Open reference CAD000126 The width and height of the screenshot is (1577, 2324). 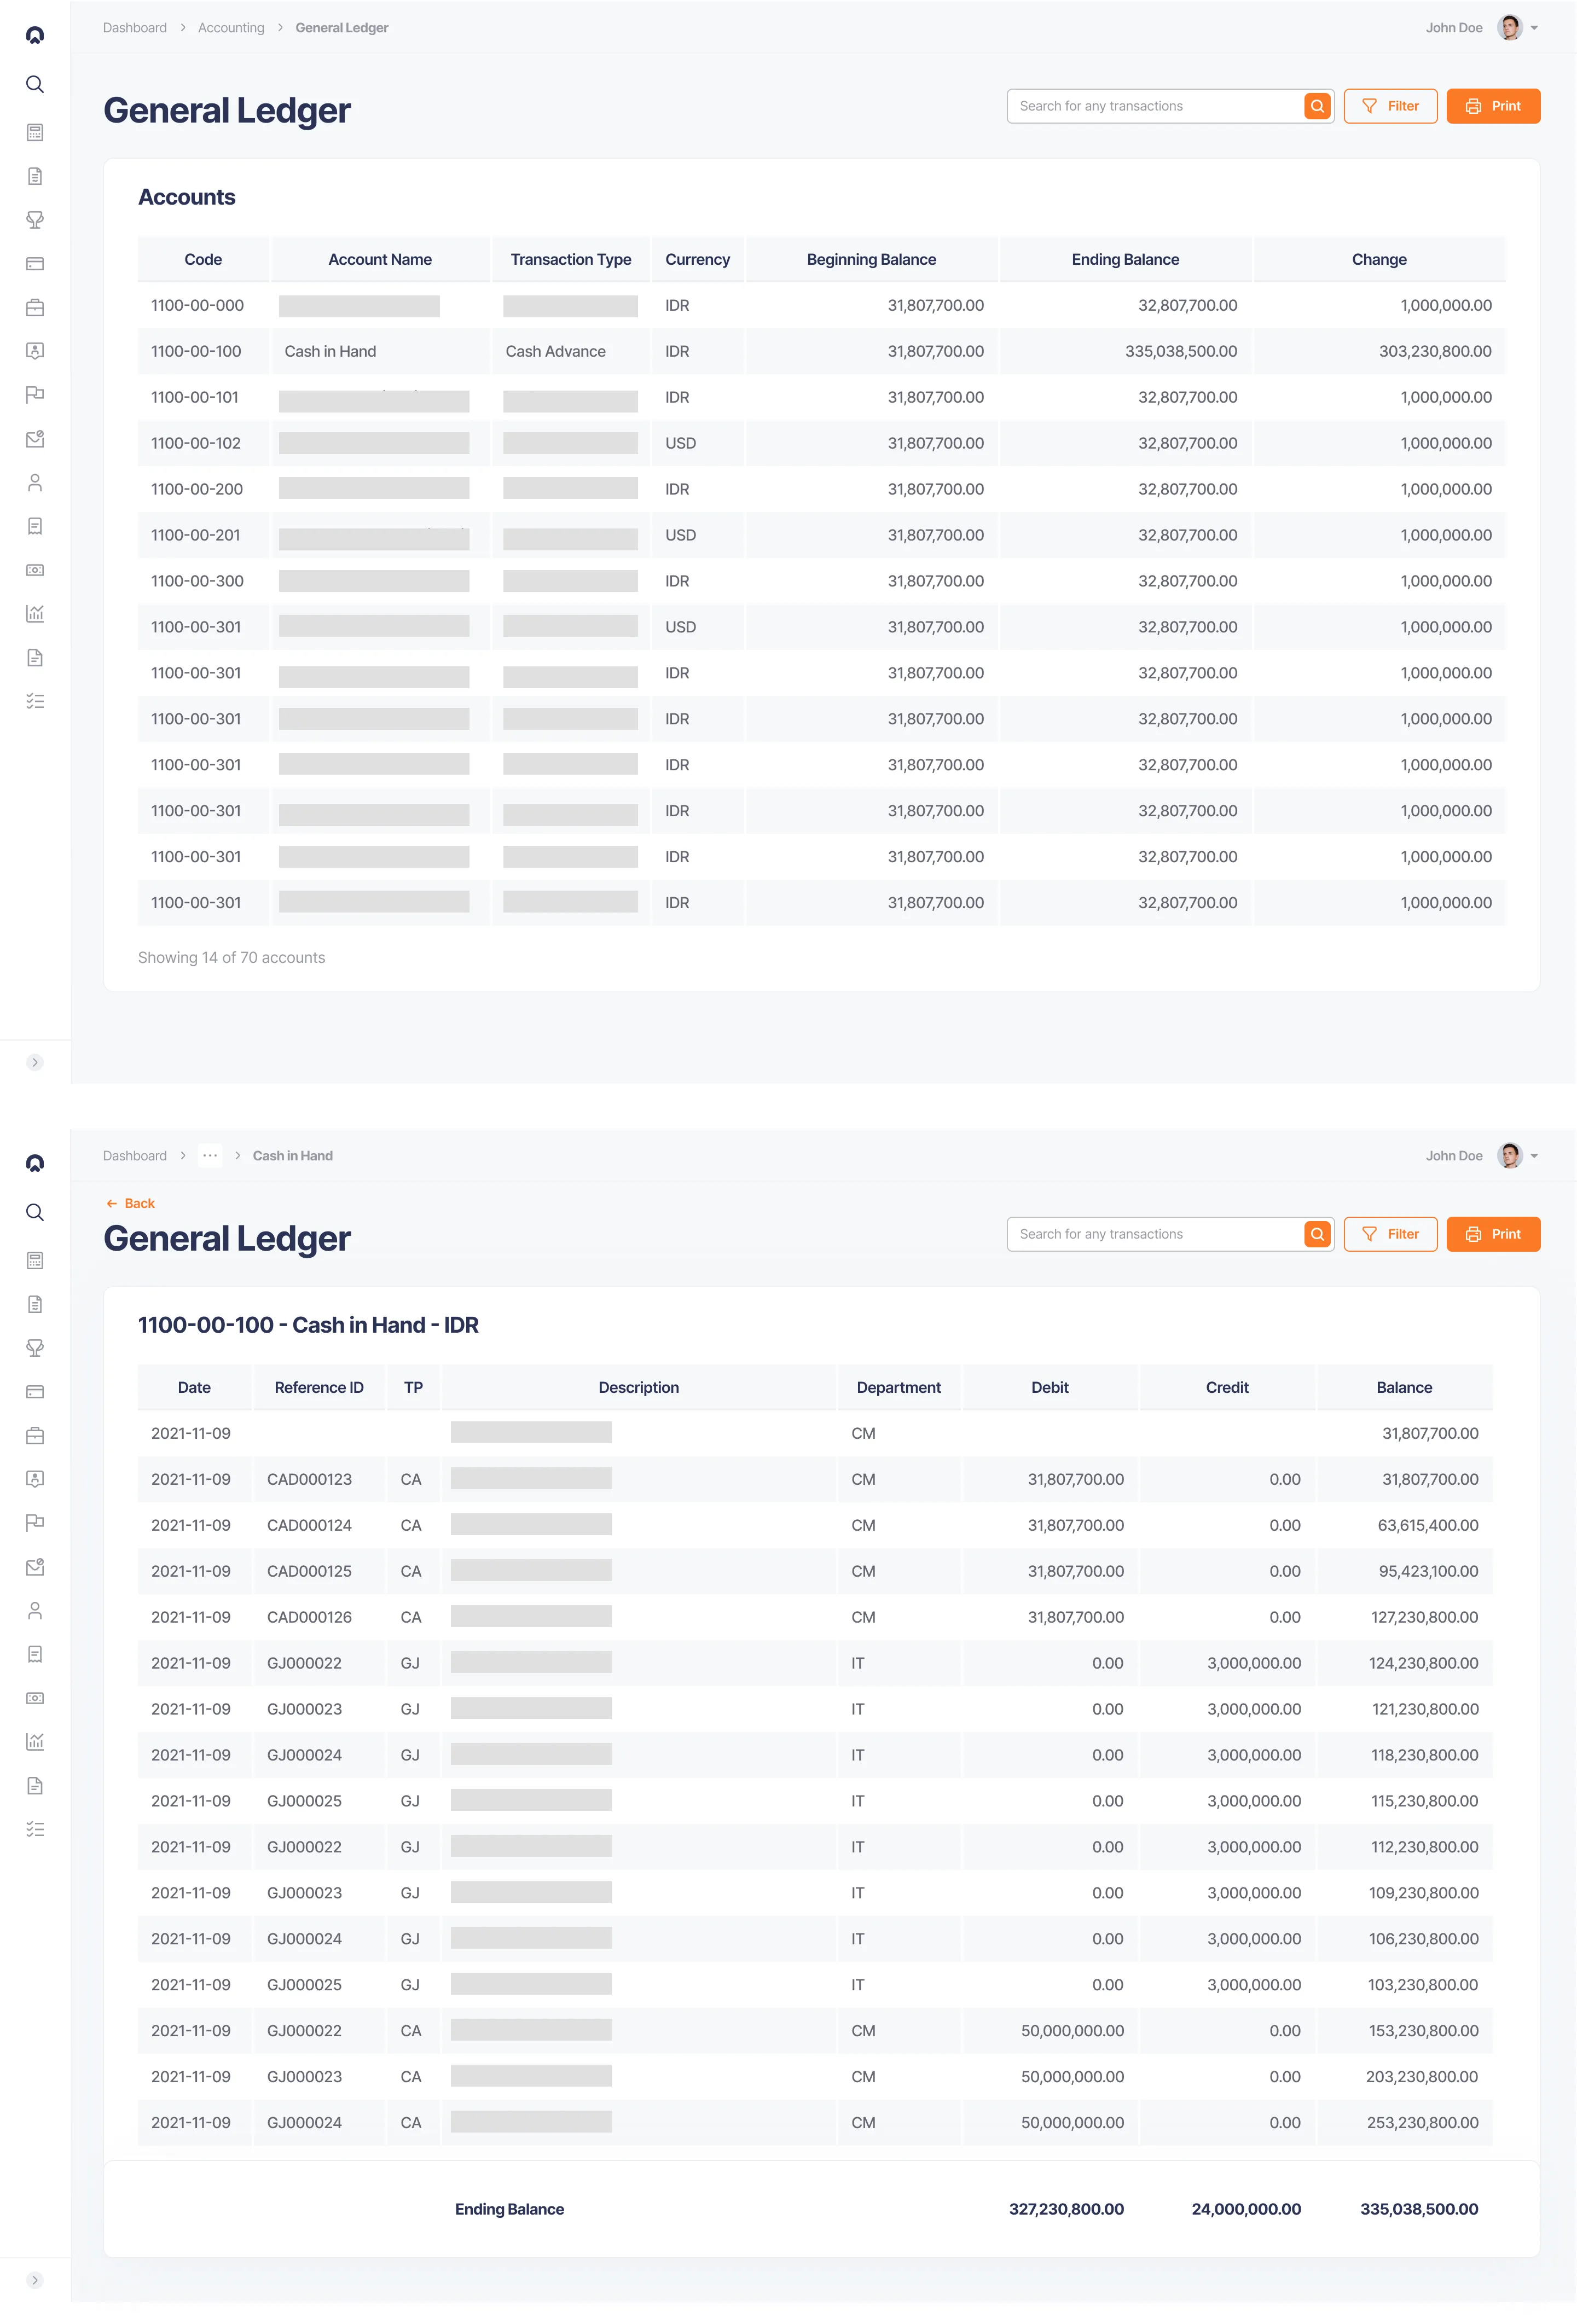(x=309, y=1617)
